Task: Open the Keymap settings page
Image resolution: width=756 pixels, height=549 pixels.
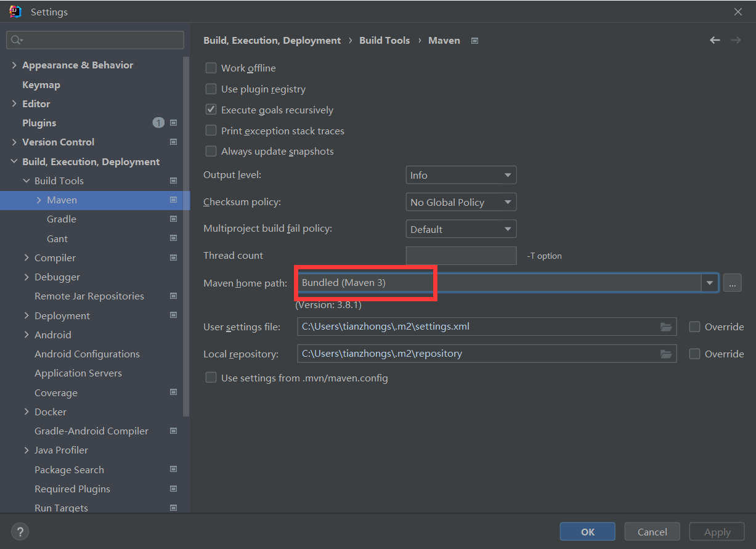Action: click(x=41, y=85)
